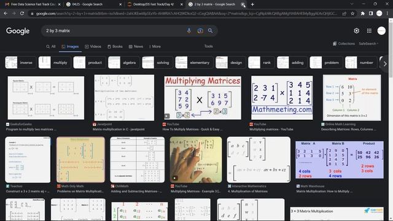Screen dimensions: 393x221
Task: Open the Multiplying Matrices thumbnail
Action: (203, 98)
